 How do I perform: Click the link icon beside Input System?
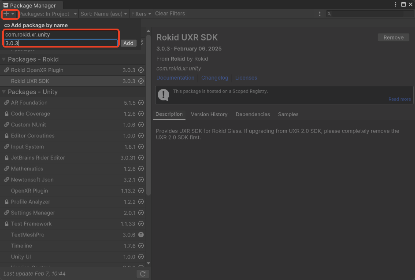[7, 147]
